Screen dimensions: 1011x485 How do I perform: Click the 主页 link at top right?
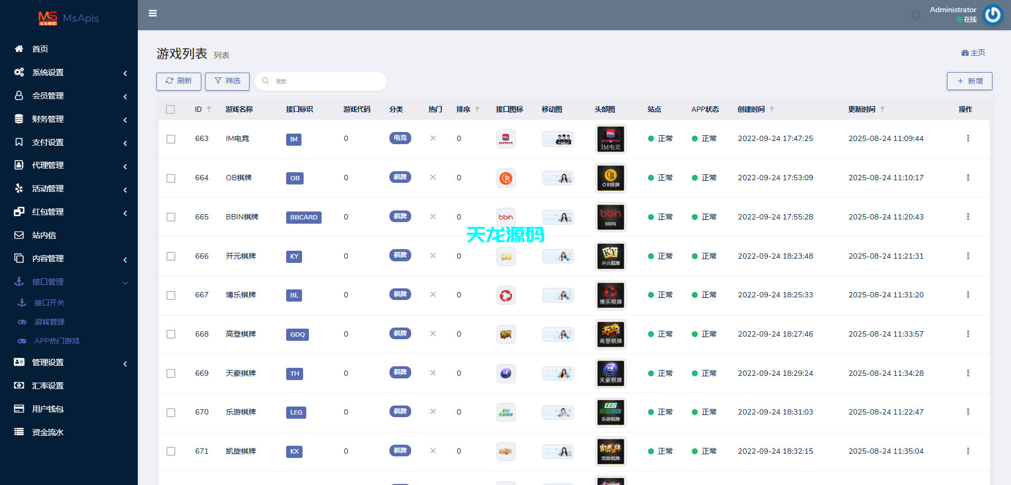973,52
